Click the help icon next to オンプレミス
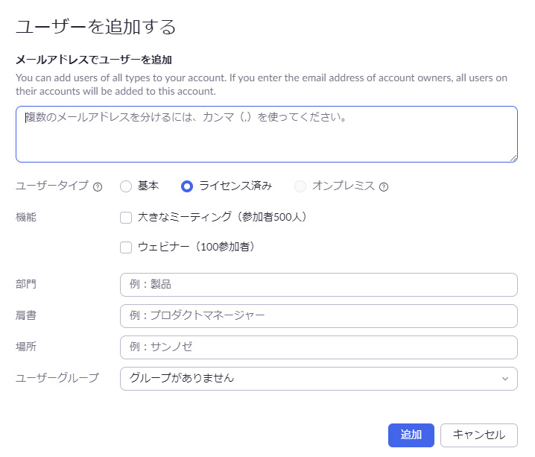535x457 pixels. [384, 186]
